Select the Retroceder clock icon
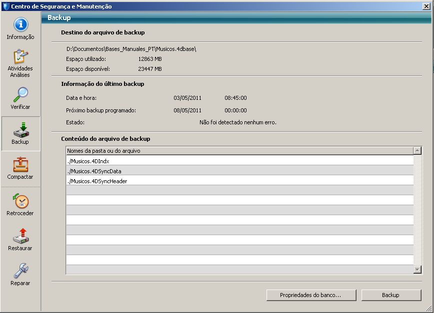 point(20,201)
